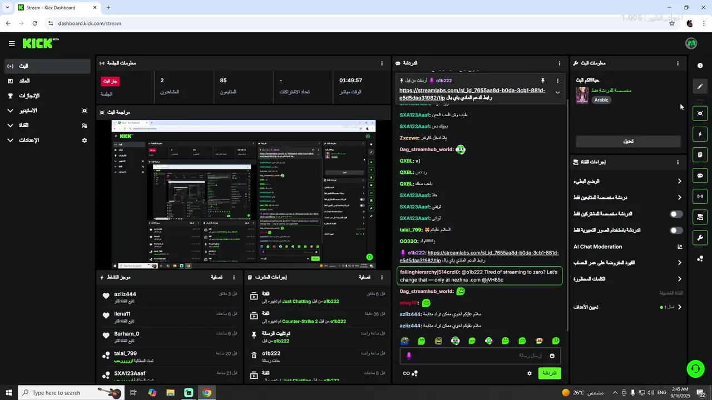Toggle subscribers-only chat switch
The width and height of the screenshot is (712, 400).
676,214
